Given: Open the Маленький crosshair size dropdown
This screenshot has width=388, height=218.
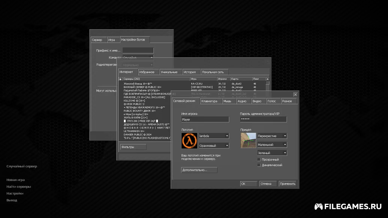Looking at the screenshot, I should click(272, 145).
